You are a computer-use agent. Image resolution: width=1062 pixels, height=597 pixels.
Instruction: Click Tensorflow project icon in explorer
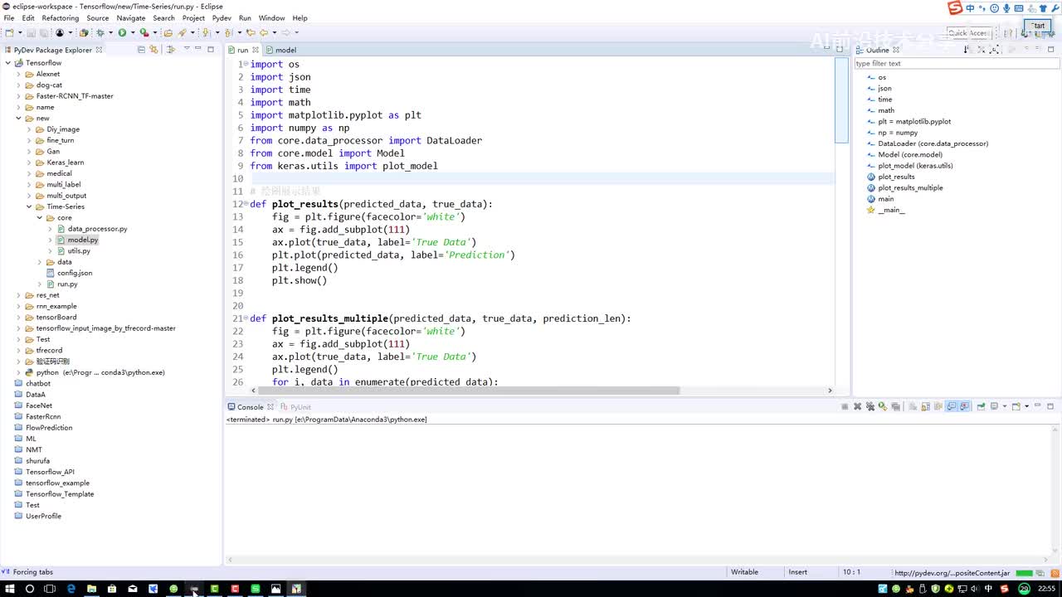pos(18,63)
